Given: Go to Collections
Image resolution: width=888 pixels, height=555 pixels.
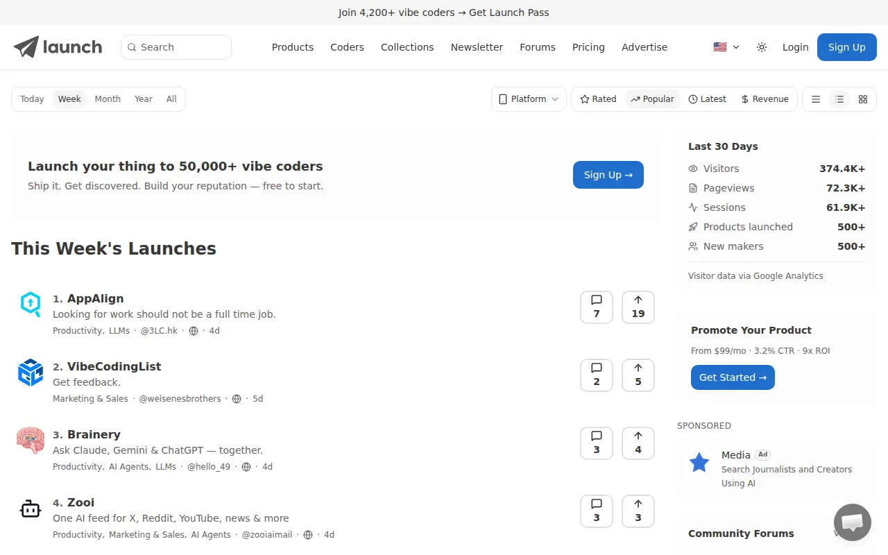Looking at the screenshot, I should [x=407, y=47].
